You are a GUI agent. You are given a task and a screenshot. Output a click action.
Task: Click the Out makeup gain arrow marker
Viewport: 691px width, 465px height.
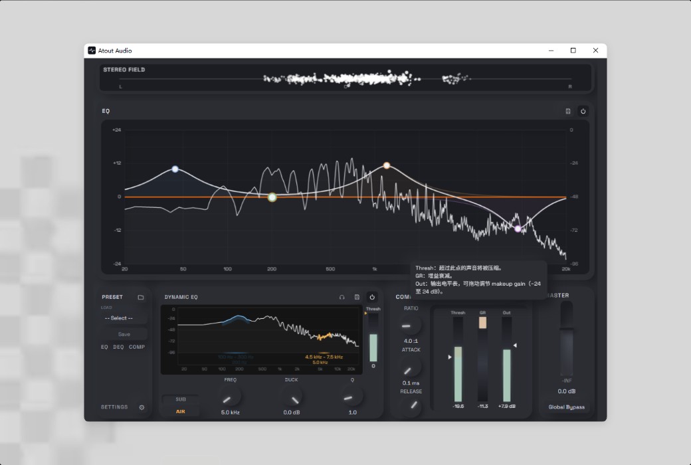pos(515,345)
